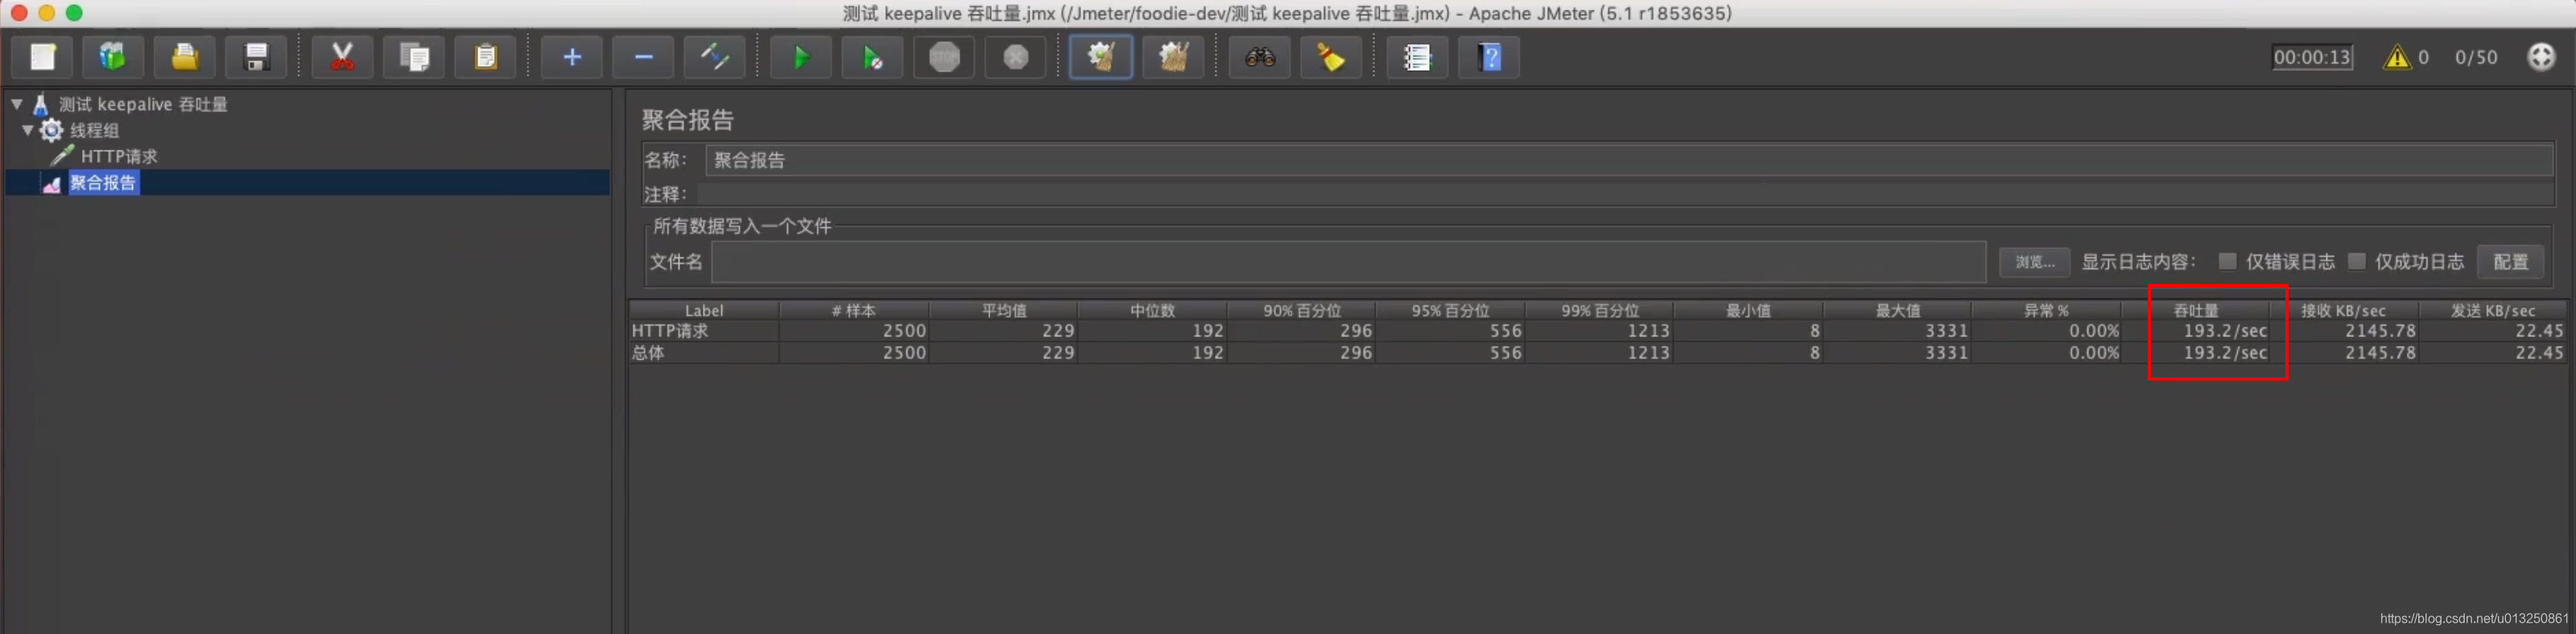The image size is (2576, 634).
Task: Select the HTTP请求 sampler in tree
Action: pos(119,156)
